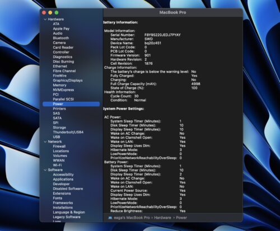Select Wi-Fi under Network
280x231 pixels.
[x=57, y=165]
